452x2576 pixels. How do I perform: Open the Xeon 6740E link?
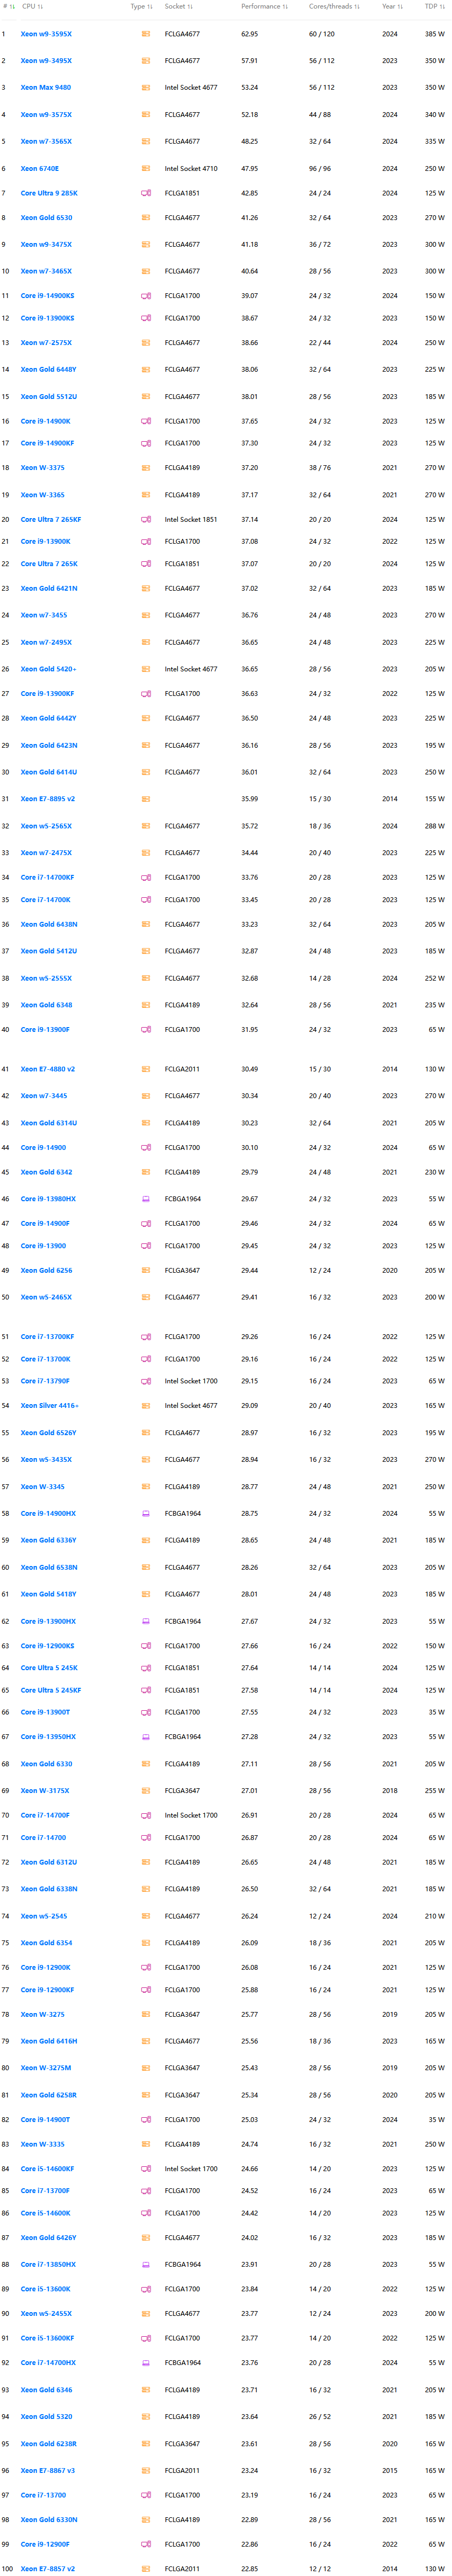click(40, 169)
